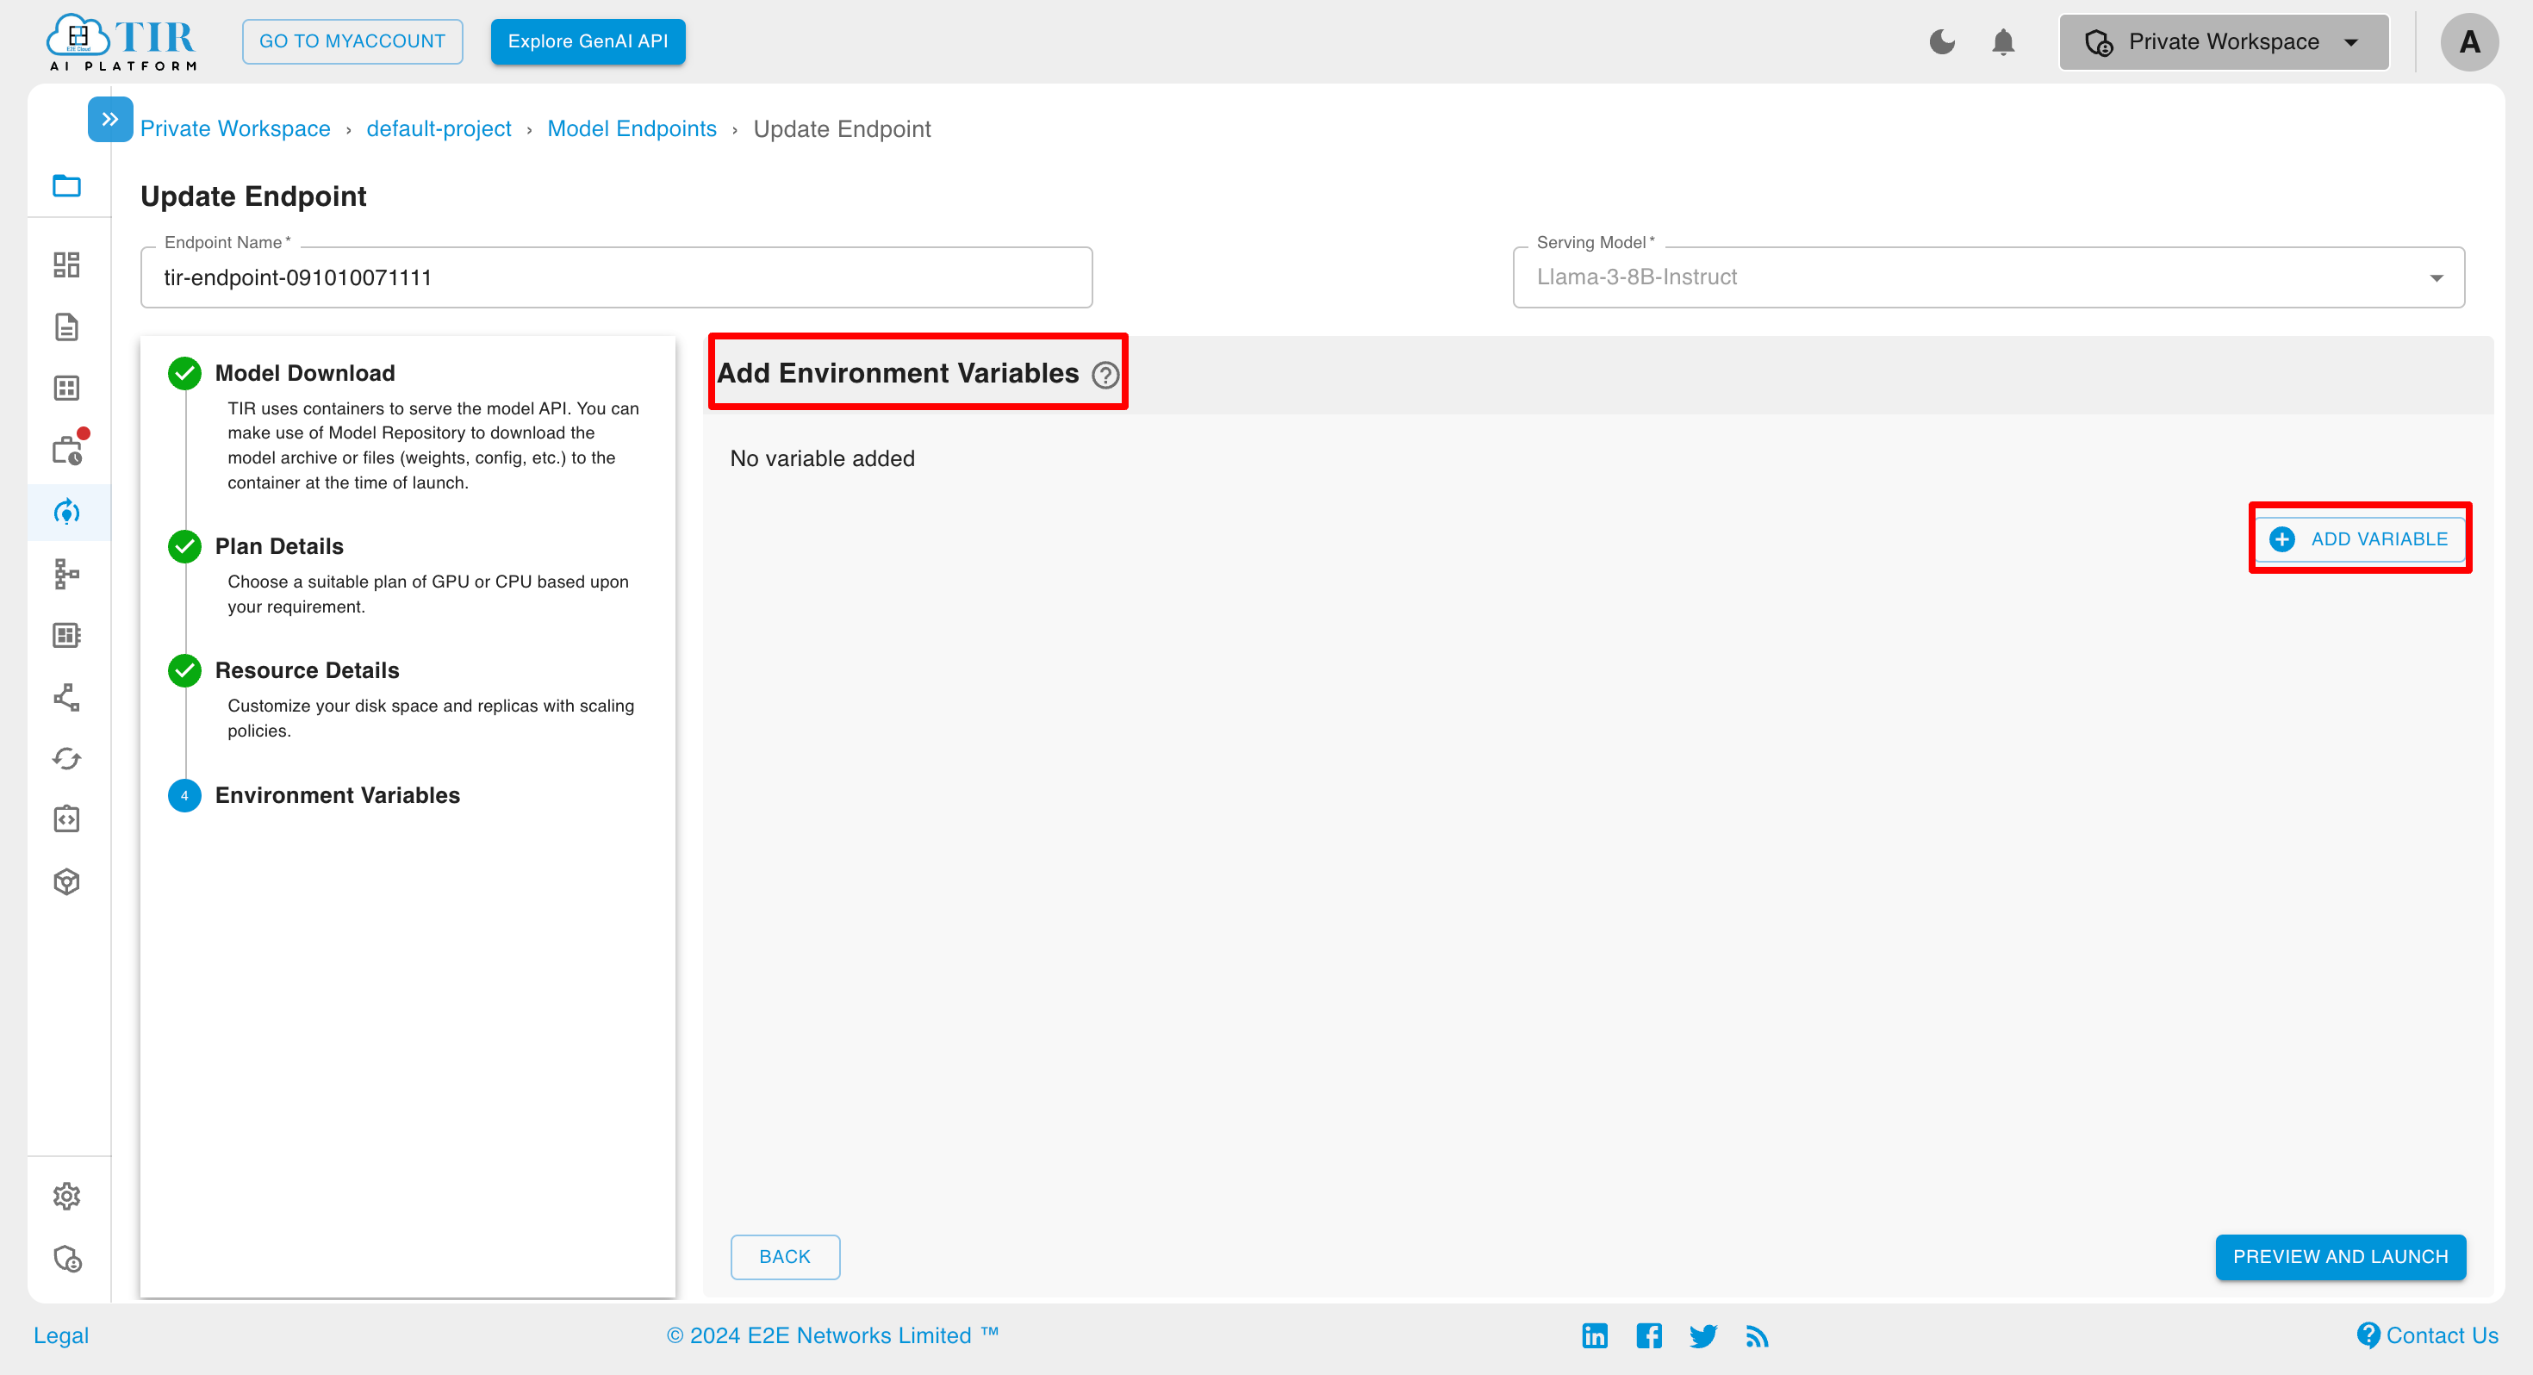Open the dashboard grid icon in sidebar

point(67,264)
